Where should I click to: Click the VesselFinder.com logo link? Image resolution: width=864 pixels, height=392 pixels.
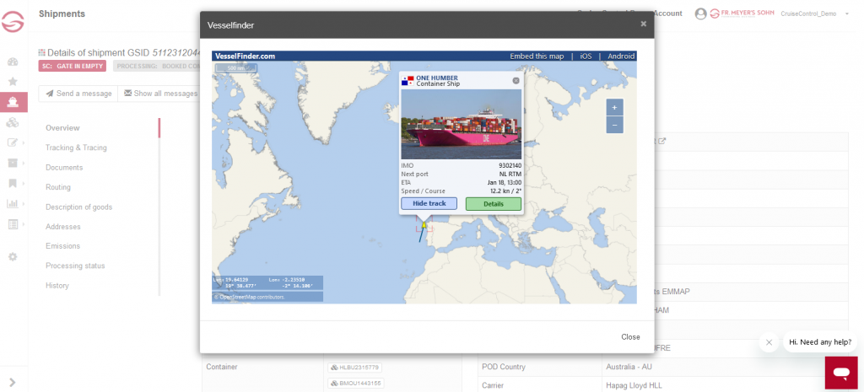pyautogui.click(x=245, y=56)
